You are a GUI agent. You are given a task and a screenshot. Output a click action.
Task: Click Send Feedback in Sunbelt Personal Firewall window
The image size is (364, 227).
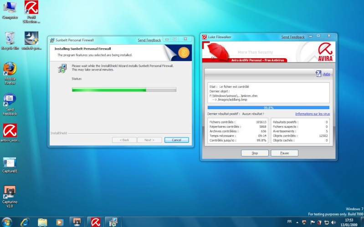pos(149,40)
